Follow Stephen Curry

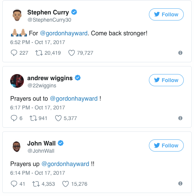coord(166,14)
